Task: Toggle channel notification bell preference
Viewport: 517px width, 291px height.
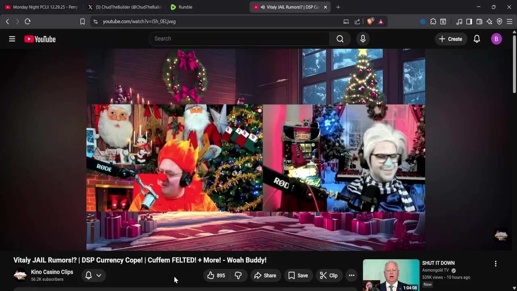Action: (x=93, y=276)
